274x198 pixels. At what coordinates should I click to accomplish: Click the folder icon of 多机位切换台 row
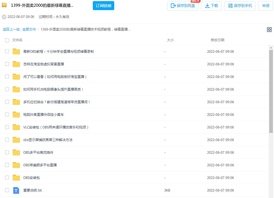point(16,102)
